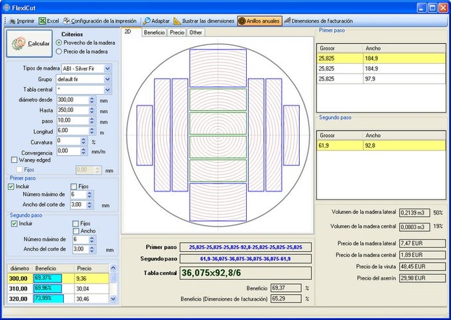The height and width of the screenshot is (320, 451).
Task: Click the 73,99% benefit bar
Action: [x=48, y=299]
